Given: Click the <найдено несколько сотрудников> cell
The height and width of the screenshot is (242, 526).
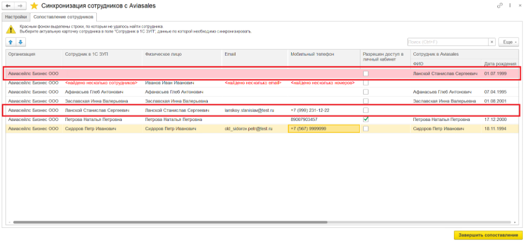Looking at the screenshot, I should [102, 83].
